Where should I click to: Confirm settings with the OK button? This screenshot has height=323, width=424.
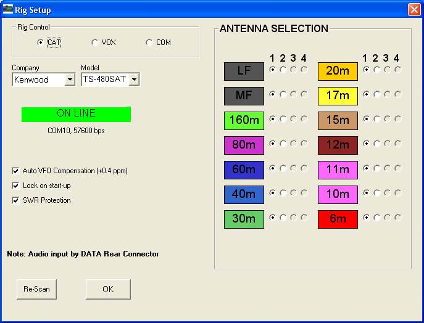point(108,289)
